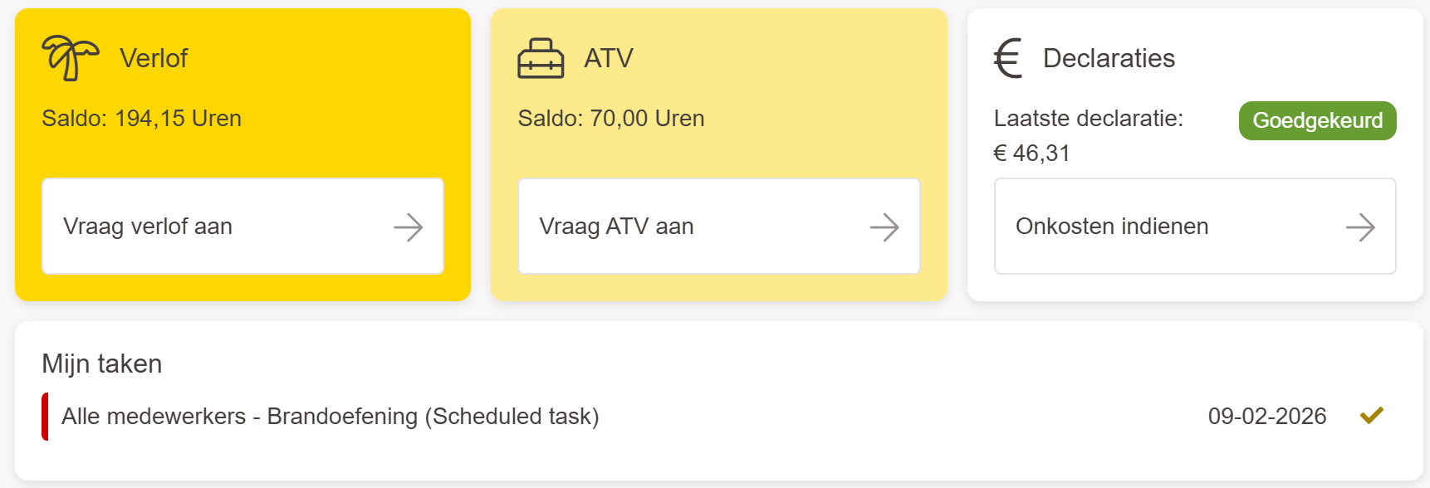Mark Brandoefening task complete with checkmark

1372,415
